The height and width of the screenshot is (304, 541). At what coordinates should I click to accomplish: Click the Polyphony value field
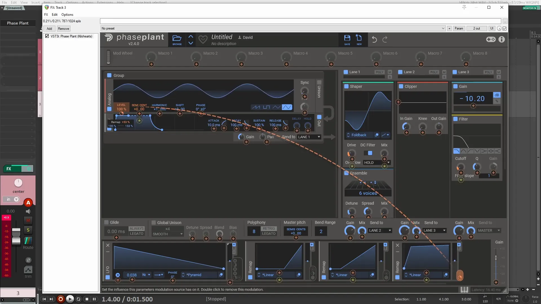(254, 231)
